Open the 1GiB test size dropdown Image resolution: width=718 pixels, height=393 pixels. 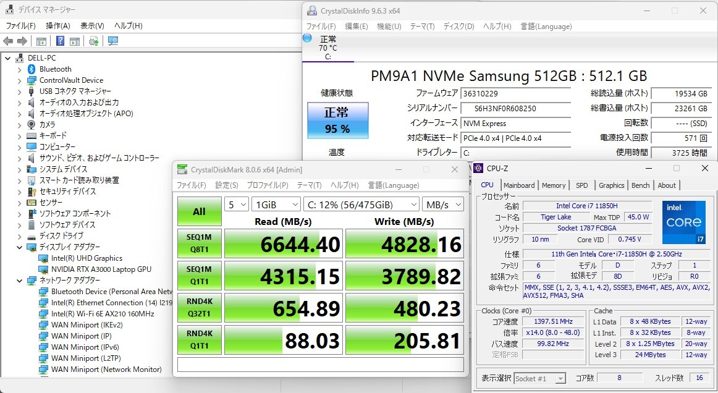click(277, 205)
